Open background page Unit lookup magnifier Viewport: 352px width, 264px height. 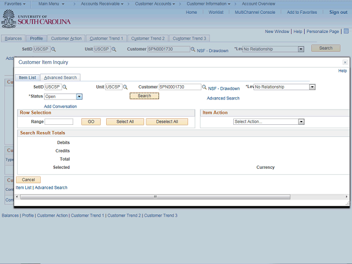click(114, 49)
